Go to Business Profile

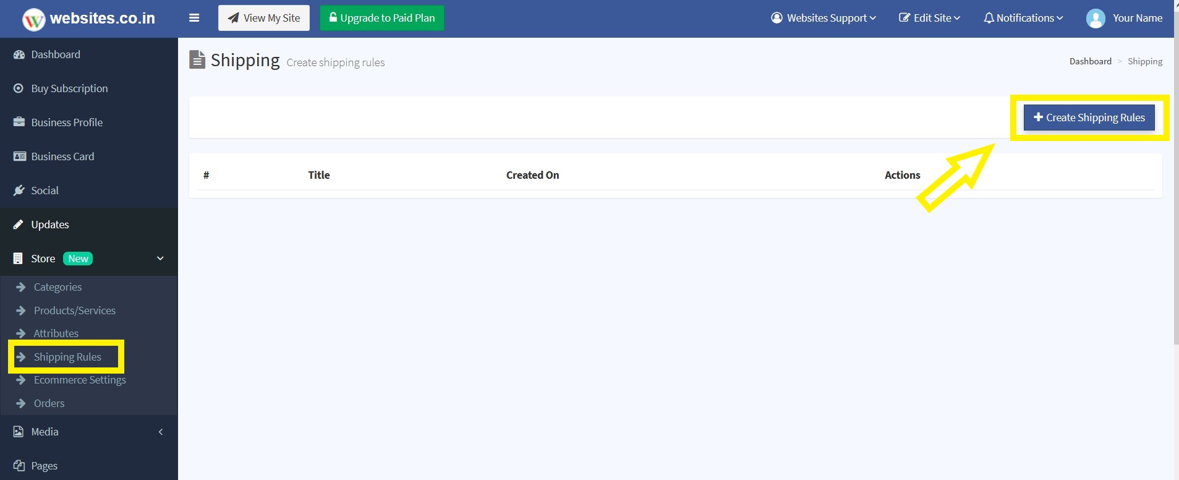click(89, 122)
